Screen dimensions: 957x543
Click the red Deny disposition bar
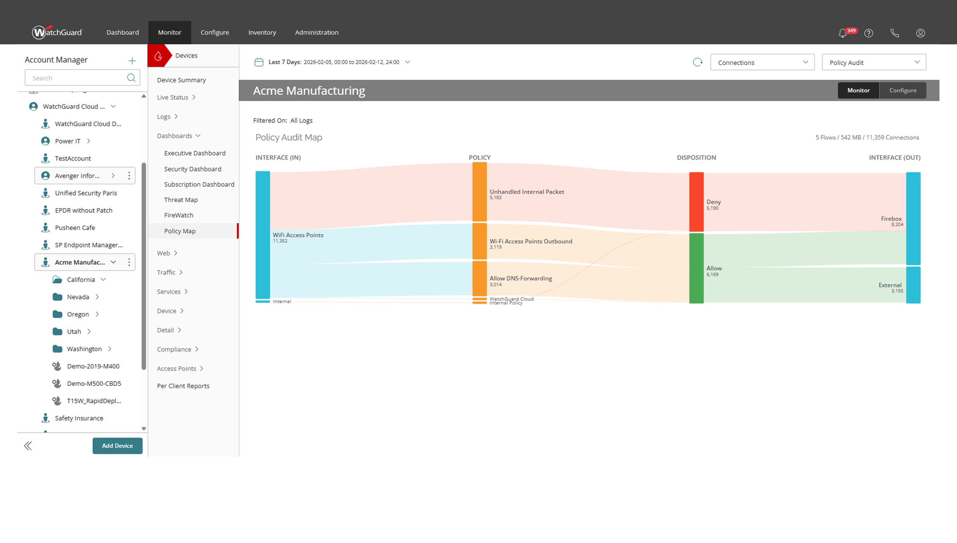coord(696,201)
